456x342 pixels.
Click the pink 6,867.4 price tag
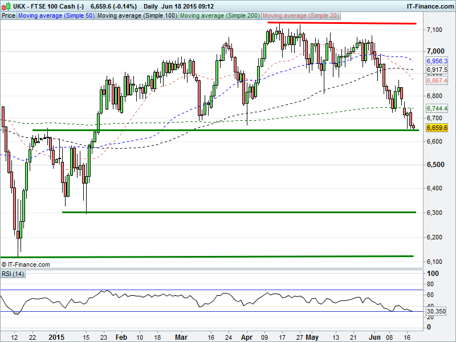437,81
